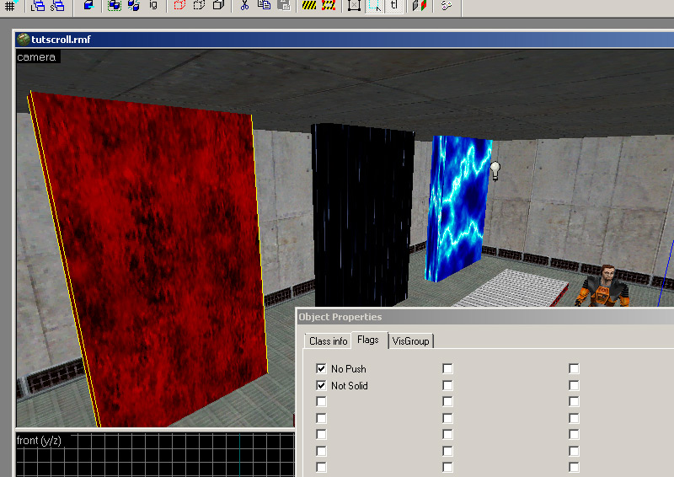Click the 'camera' viewport label

(x=36, y=57)
